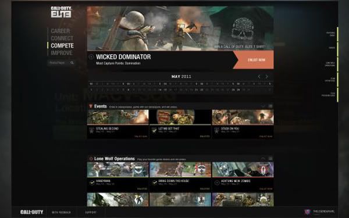This screenshot has height=218, width=349.
Task: Click the checkmark badge beside Let Me Get That
Action: [x=154, y=130]
